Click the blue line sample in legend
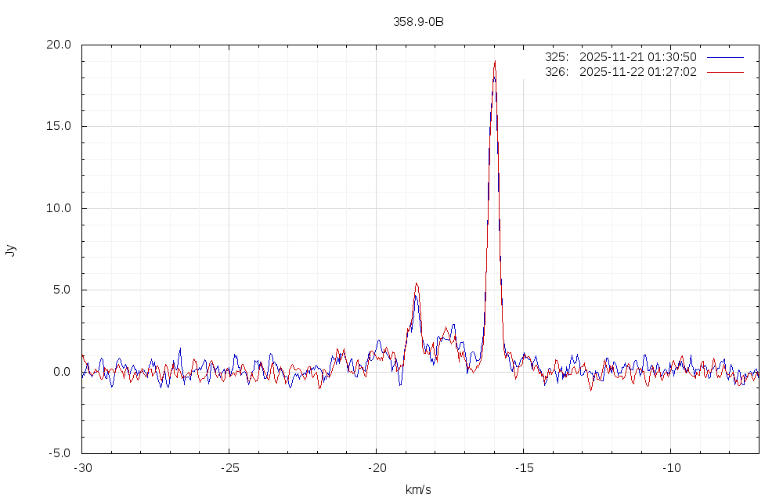Image resolution: width=783 pixels, height=501 pixels. pos(724,57)
